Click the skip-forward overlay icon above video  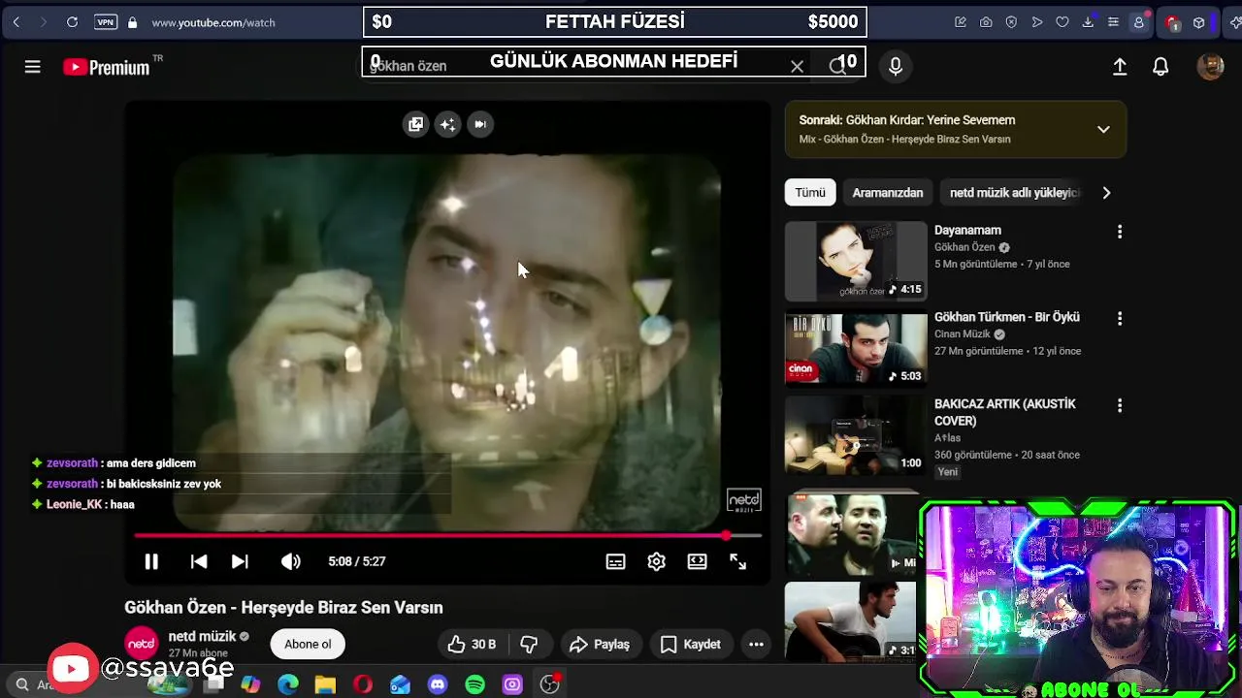pyautogui.click(x=479, y=124)
